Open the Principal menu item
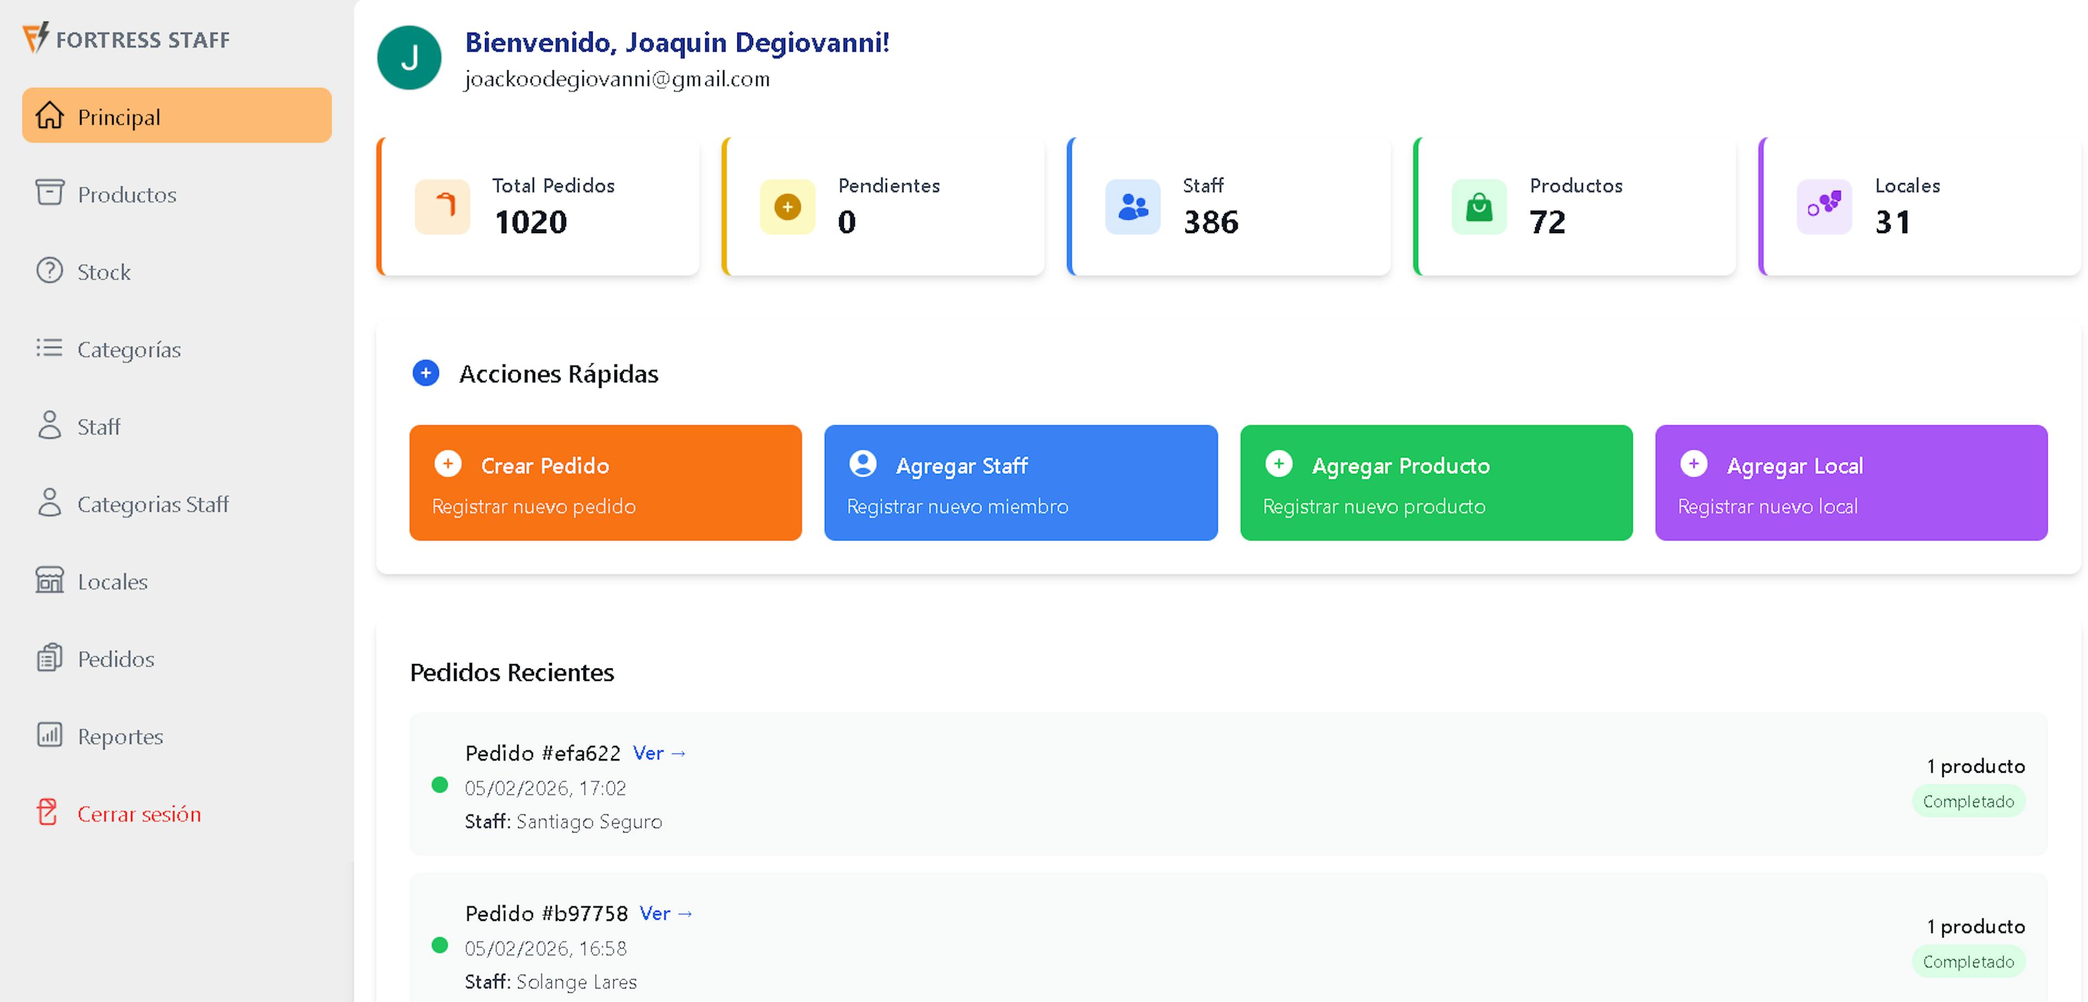Screen dimensions: 2088x1002 coord(177,116)
